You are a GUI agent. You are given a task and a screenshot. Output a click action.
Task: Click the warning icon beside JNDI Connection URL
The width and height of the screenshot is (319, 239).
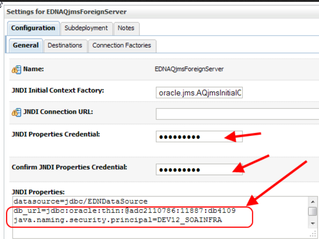pos(16,112)
